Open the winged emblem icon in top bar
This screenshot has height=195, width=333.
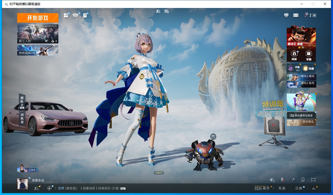click(x=76, y=15)
